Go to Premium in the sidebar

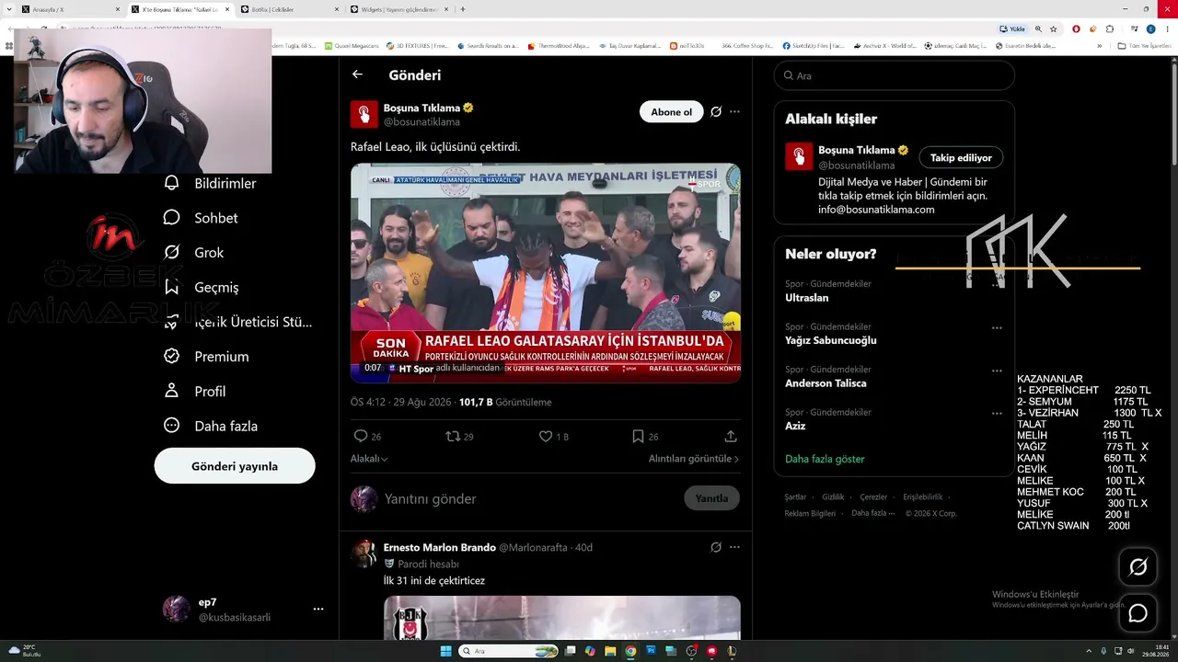pos(206,357)
